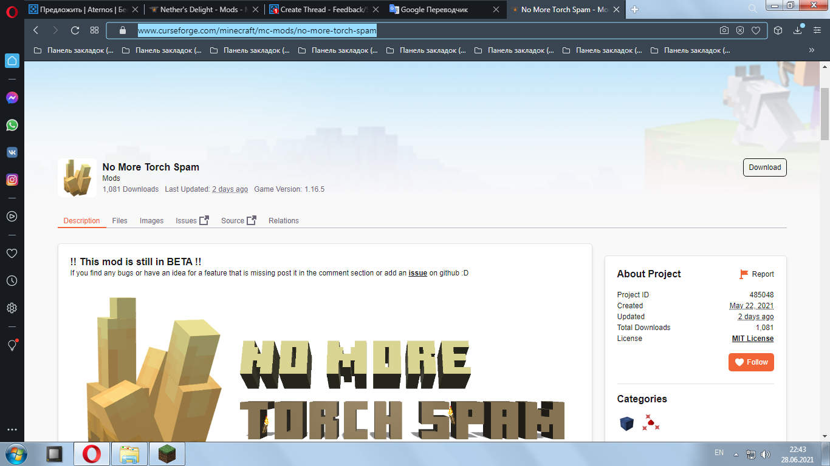Open the Images tab

tap(151, 221)
